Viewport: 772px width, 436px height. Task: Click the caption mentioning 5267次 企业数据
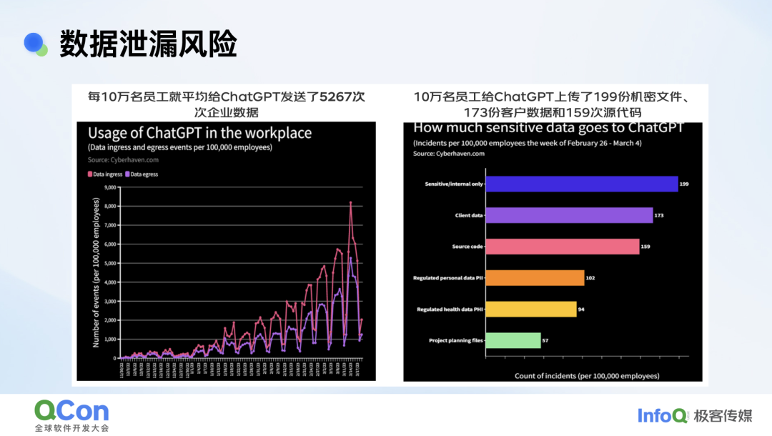tap(226, 104)
